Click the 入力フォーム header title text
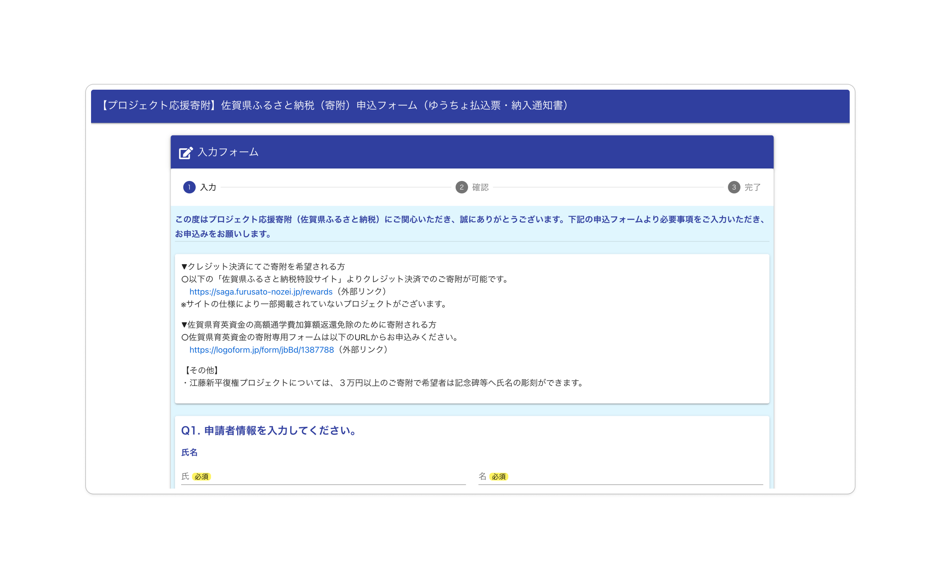 tap(228, 152)
